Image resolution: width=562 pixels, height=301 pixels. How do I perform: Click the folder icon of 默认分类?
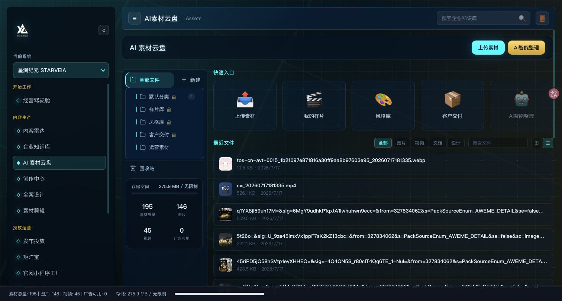pos(143,97)
